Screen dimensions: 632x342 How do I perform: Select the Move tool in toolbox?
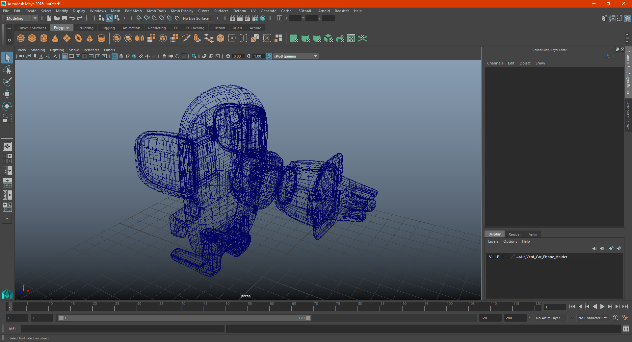pos(7,94)
